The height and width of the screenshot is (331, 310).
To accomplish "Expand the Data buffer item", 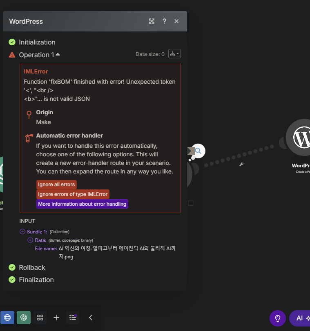I will pyautogui.click(x=30, y=240).
